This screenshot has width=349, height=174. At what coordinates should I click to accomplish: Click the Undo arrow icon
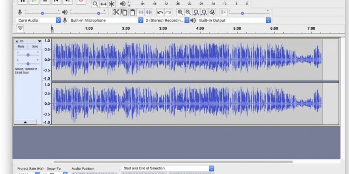point(160,12)
